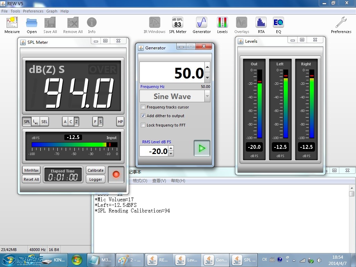This screenshot has width=356, height=267.
Task: Increase generator frequency with the up arrow
Action: (x=207, y=67)
